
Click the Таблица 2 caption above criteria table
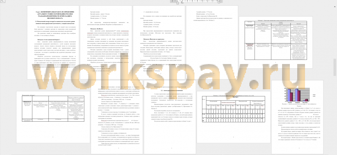click(276, 20)
